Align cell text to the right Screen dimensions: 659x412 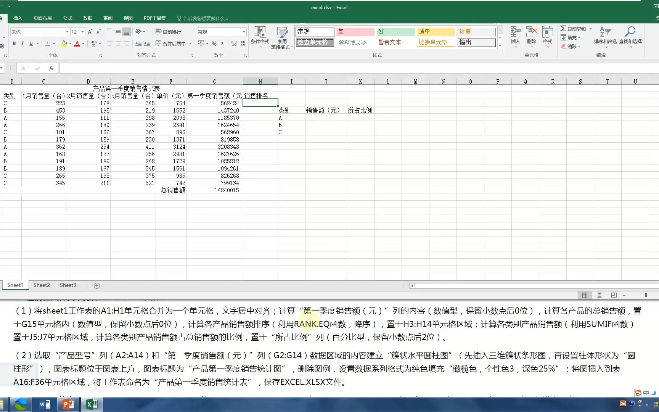127,43
